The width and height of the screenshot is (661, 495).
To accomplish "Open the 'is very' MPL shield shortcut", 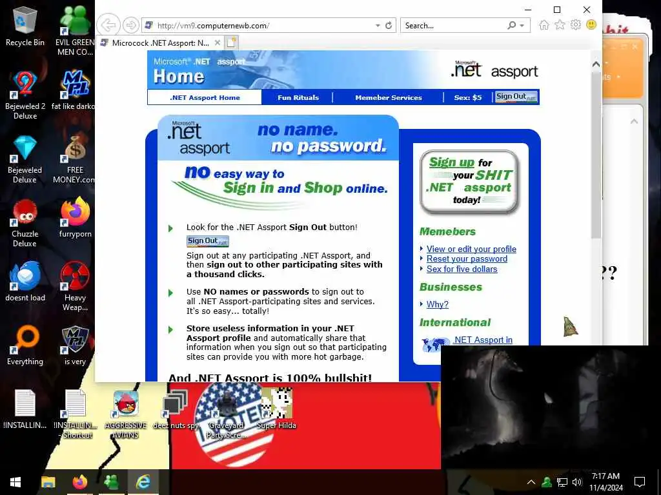I will click(75, 345).
